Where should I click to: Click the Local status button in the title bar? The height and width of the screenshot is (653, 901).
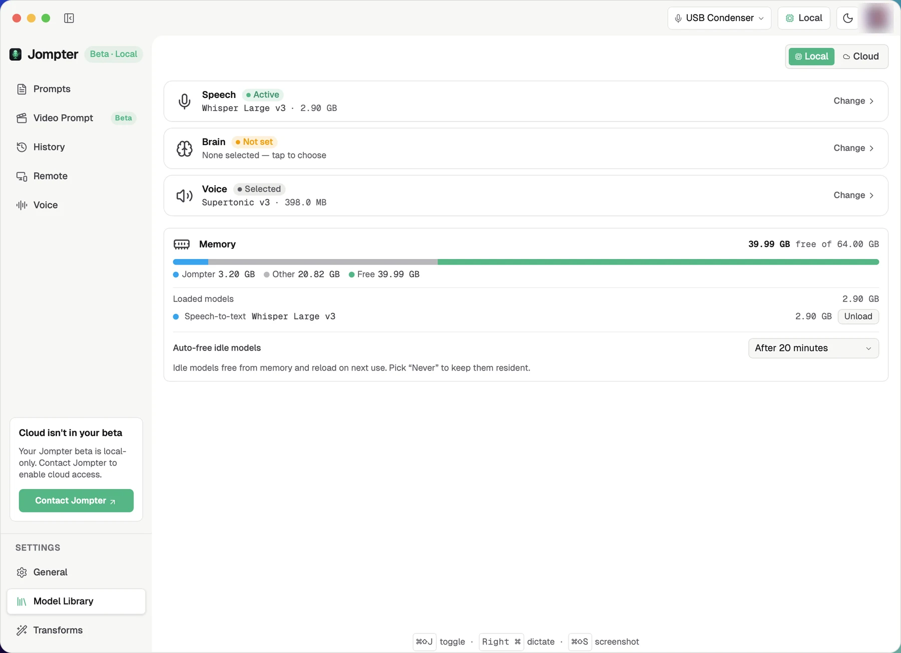click(x=804, y=18)
